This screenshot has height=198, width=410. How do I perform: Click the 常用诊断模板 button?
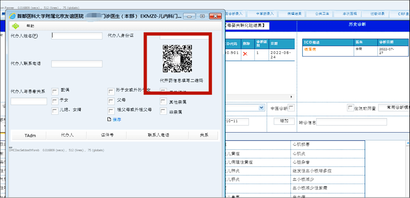(x=394, y=108)
